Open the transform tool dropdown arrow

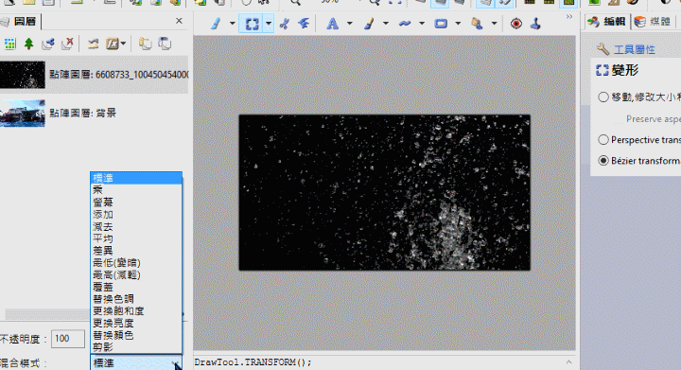(x=269, y=24)
